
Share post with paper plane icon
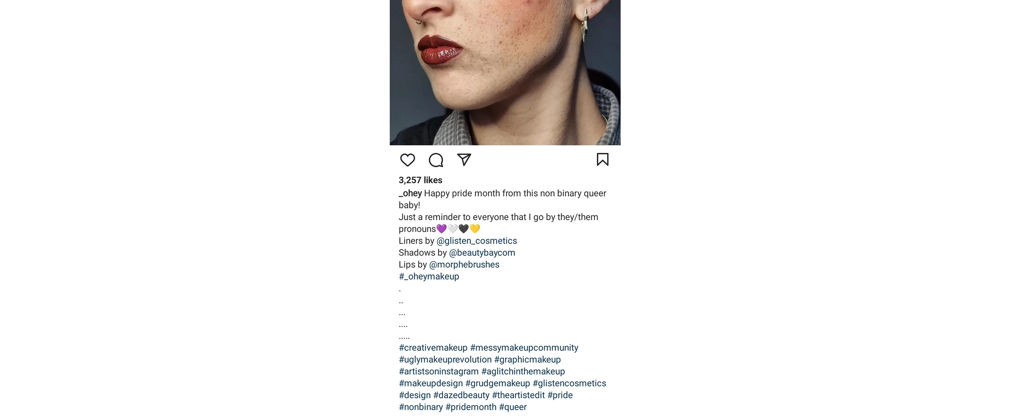click(464, 160)
